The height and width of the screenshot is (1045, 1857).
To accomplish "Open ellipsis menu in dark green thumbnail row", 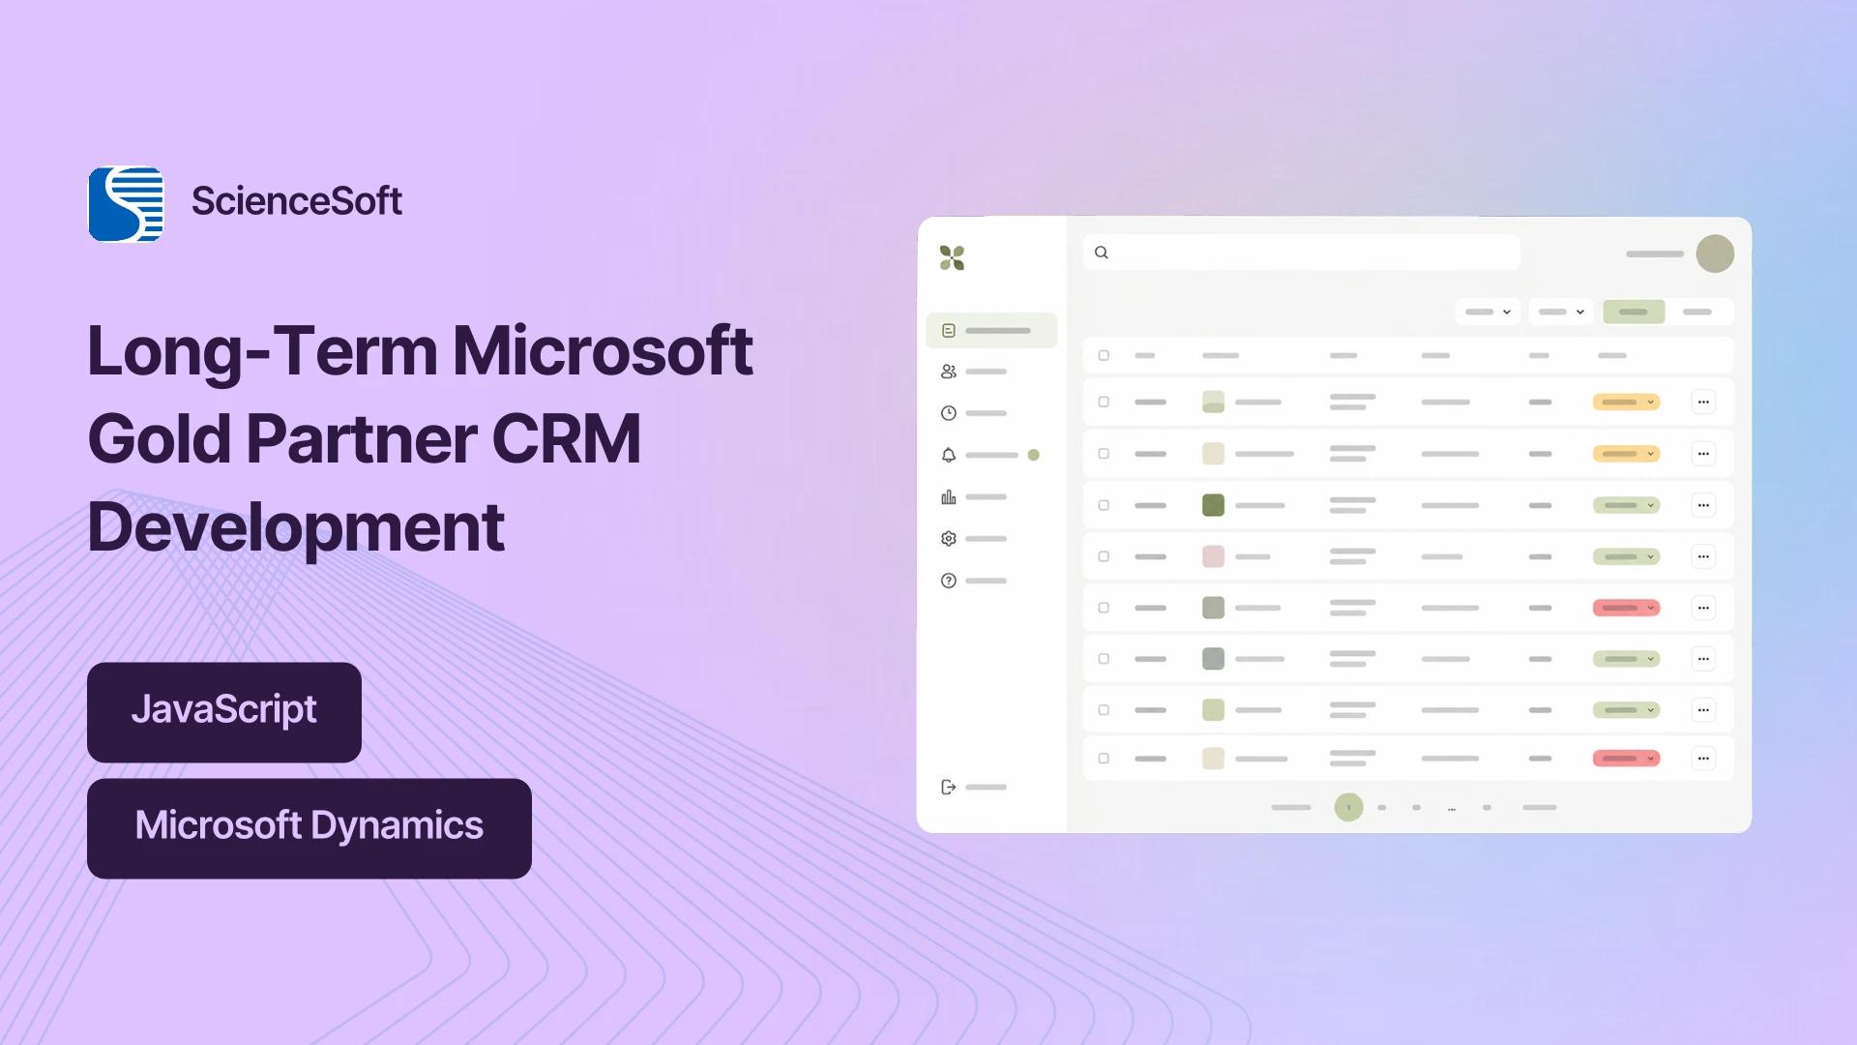I will 1703,505.
